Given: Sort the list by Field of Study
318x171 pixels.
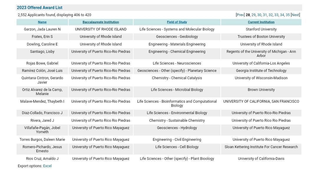Looking at the screenshot, I should (177, 22).
